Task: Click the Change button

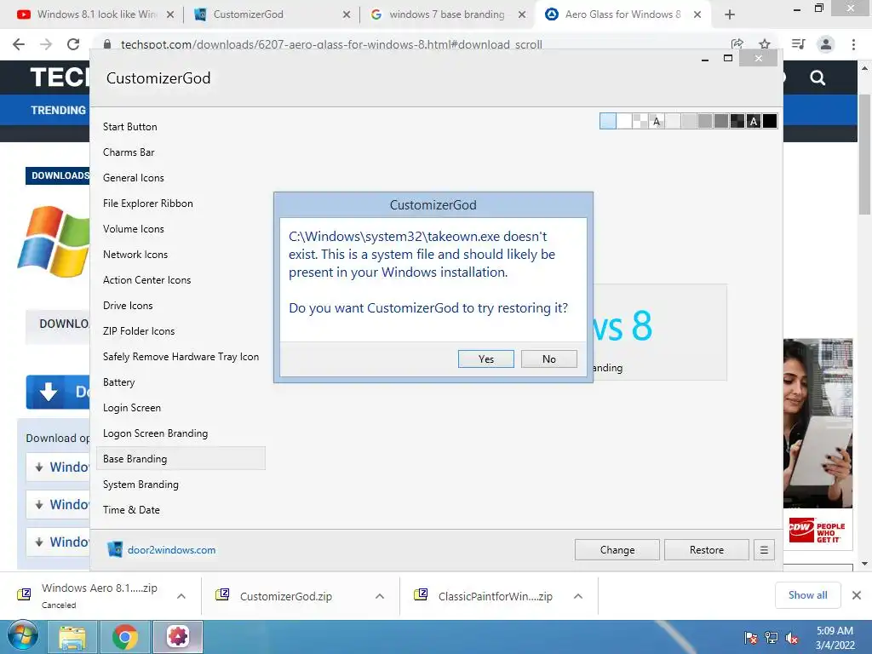Action: click(x=617, y=550)
